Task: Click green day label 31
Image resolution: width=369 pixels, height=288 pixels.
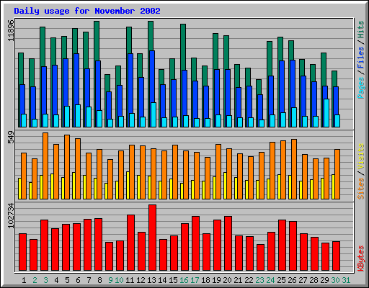Action: 346,280
